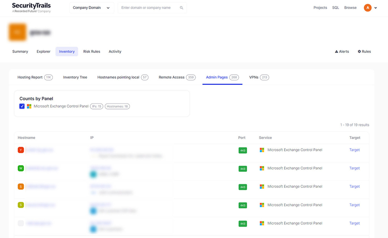Click the 443 badge in orange S row
The height and width of the screenshot is (238, 388).
click(243, 187)
